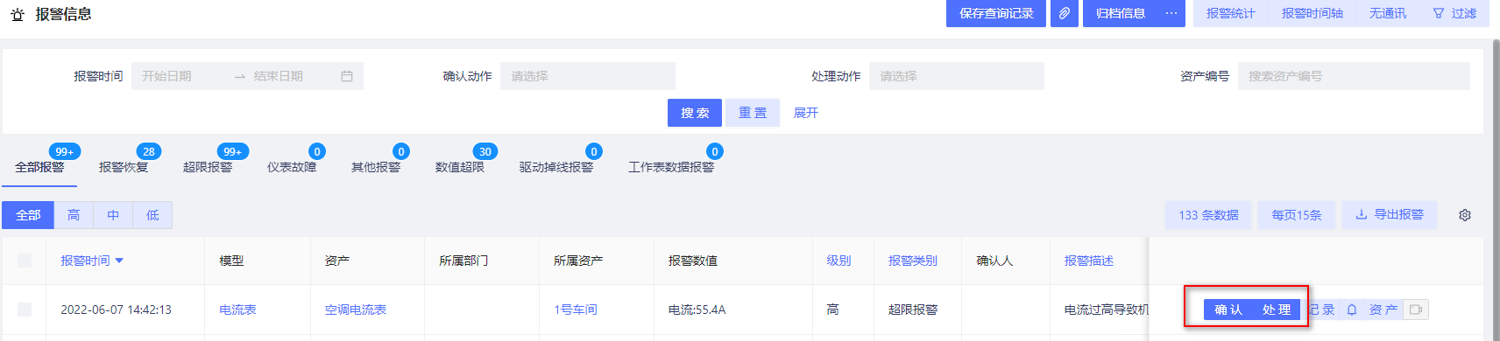Click the 超限报警 cell in the alarm row

point(913,310)
